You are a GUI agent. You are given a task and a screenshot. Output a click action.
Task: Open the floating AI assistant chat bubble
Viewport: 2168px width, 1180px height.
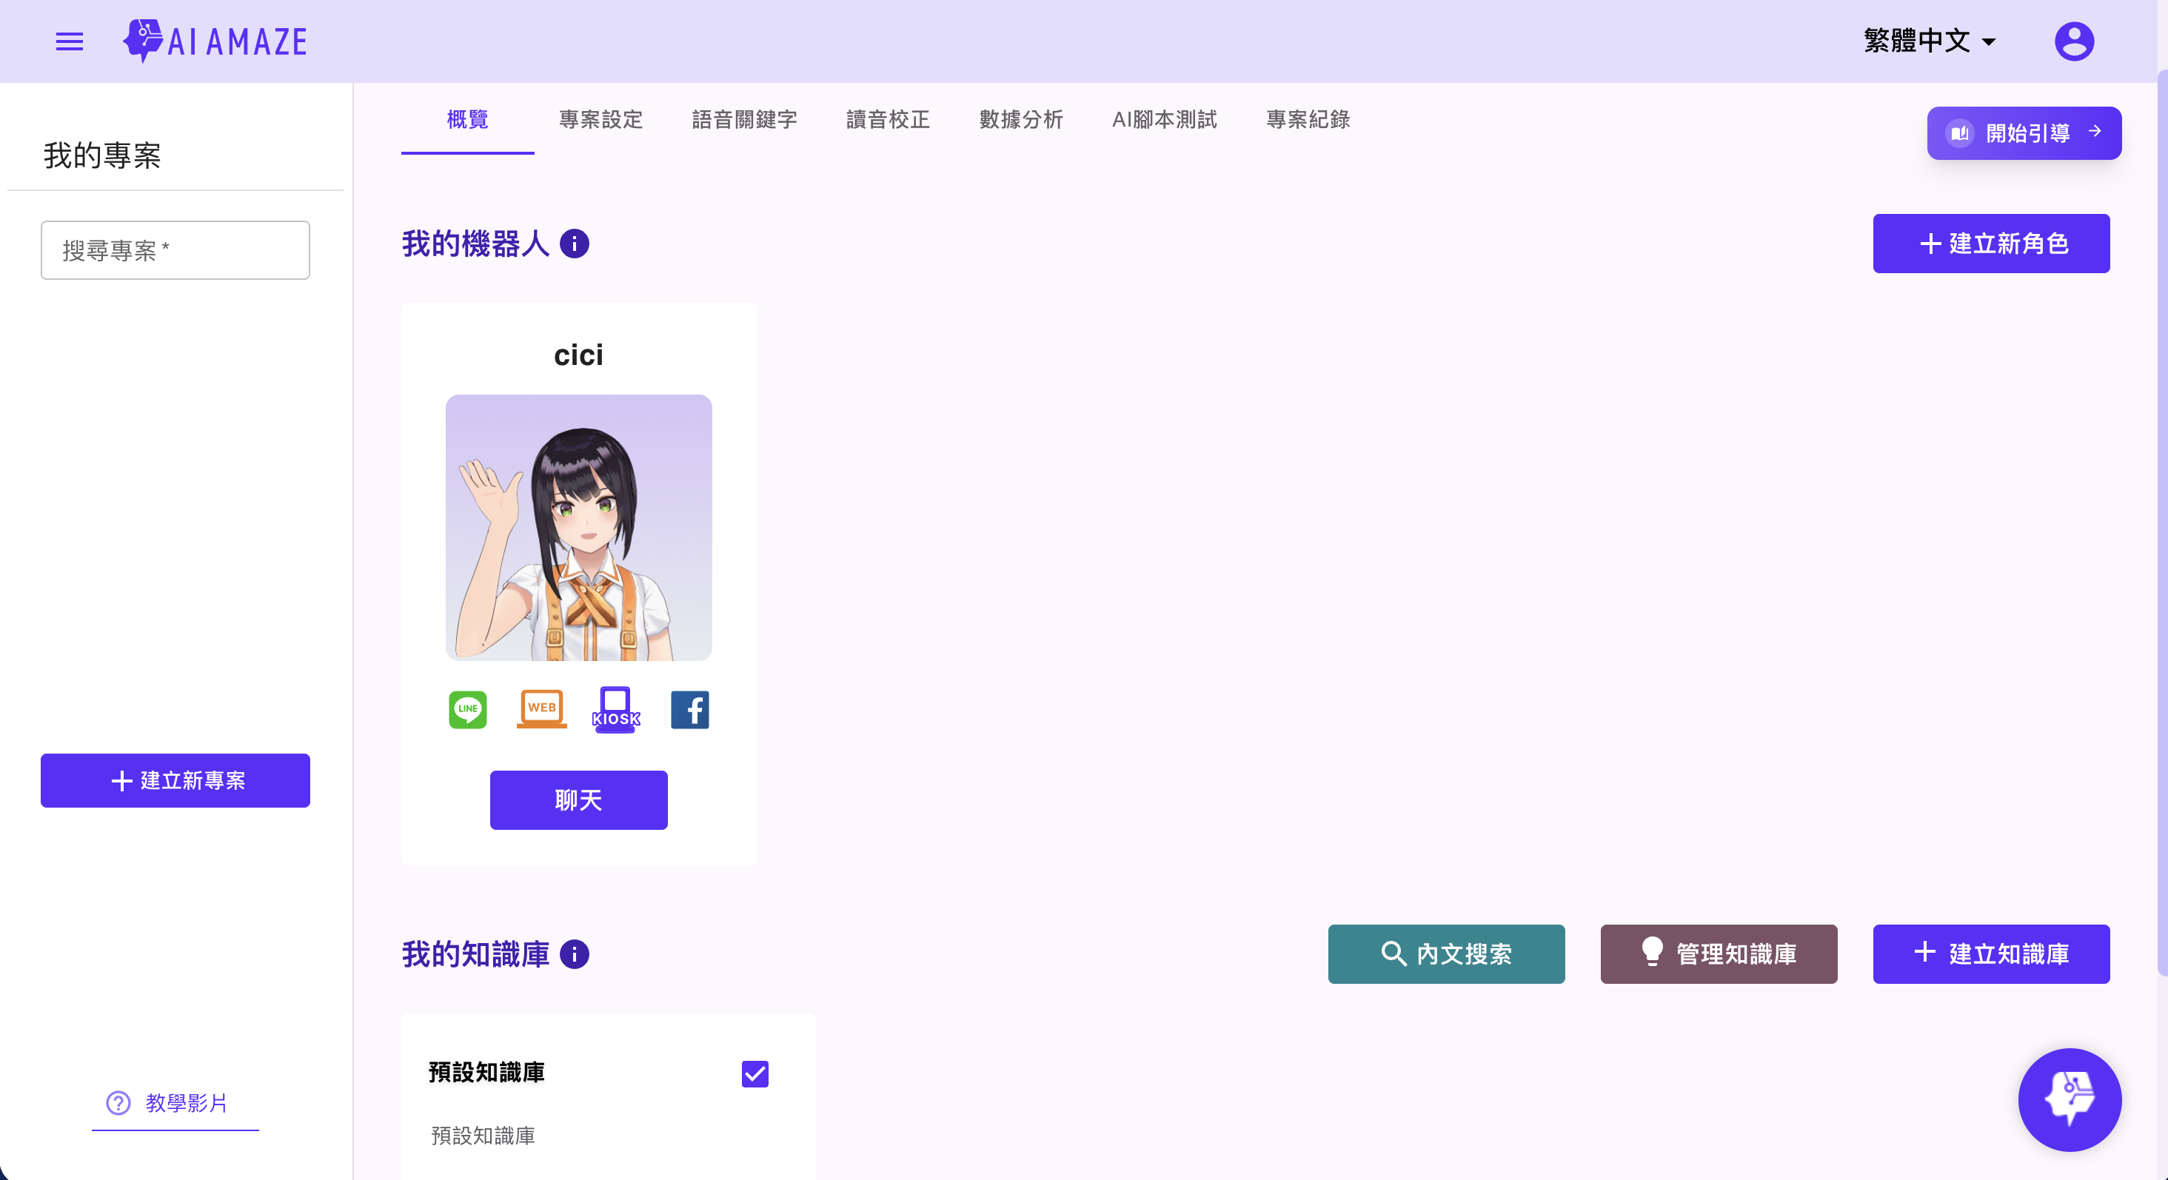(x=2069, y=1099)
